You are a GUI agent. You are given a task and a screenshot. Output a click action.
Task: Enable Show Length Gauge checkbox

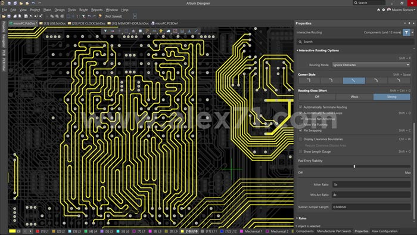(300, 151)
